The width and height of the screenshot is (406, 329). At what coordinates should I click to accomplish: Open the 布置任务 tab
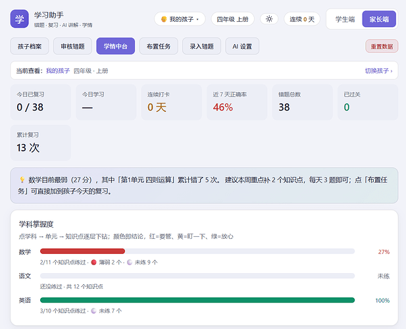pos(159,46)
